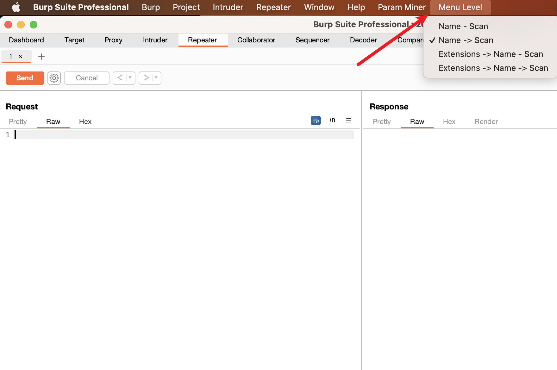Click the yellow minimize window button
Viewport: 557px width, 370px height.
pos(21,25)
